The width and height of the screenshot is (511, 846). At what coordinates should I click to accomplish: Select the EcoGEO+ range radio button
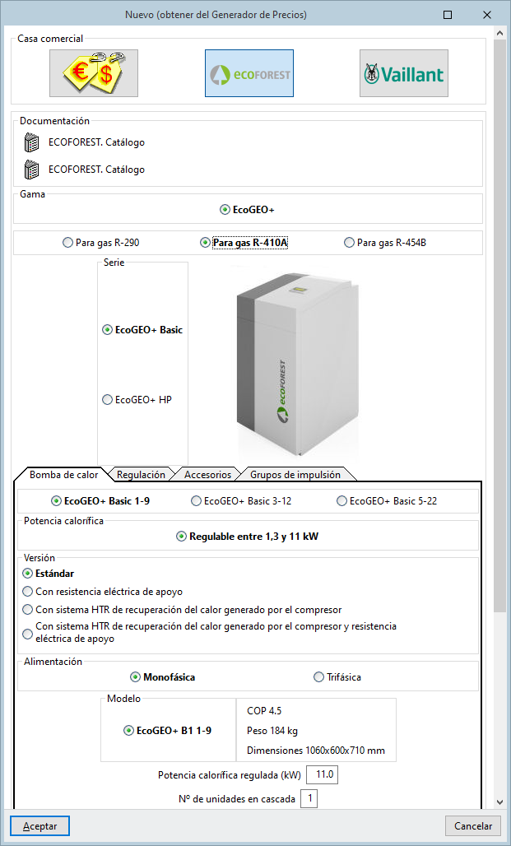tap(247, 210)
